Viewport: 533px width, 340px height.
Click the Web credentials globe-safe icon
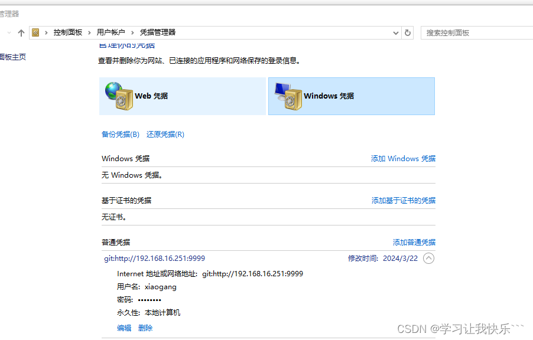point(119,96)
